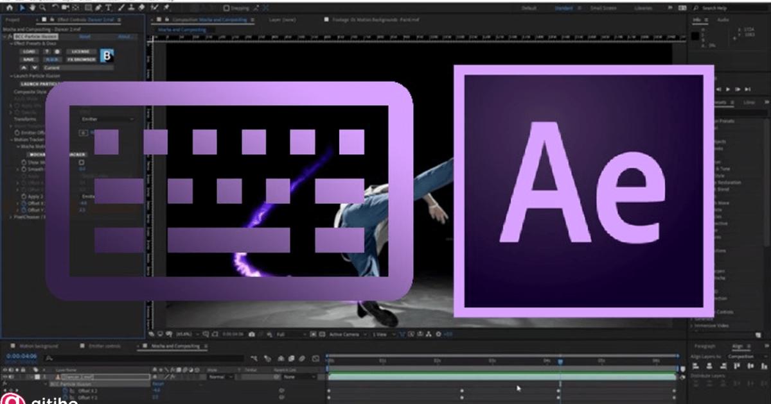Hide the Dancer 2.mov layer
Screen dimensions: 771x404
pyautogui.click(x=4, y=377)
